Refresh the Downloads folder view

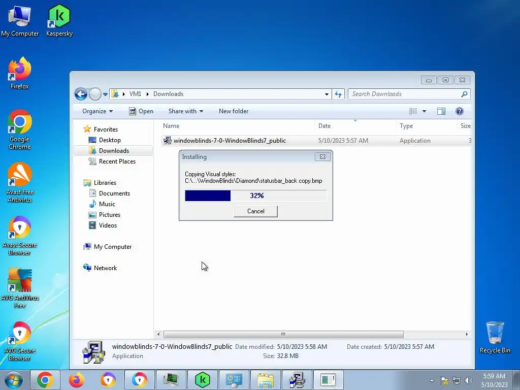(x=338, y=94)
